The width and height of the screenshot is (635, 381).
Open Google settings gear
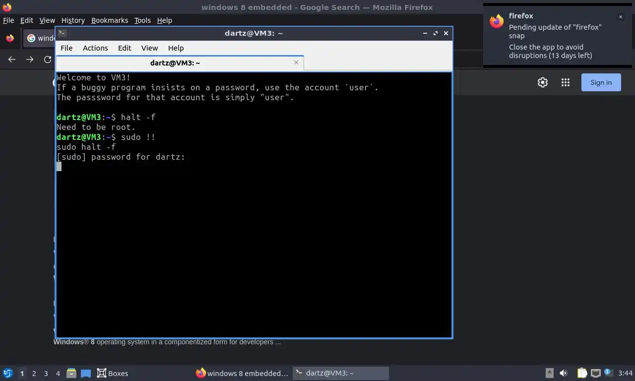pyautogui.click(x=543, y=82)
